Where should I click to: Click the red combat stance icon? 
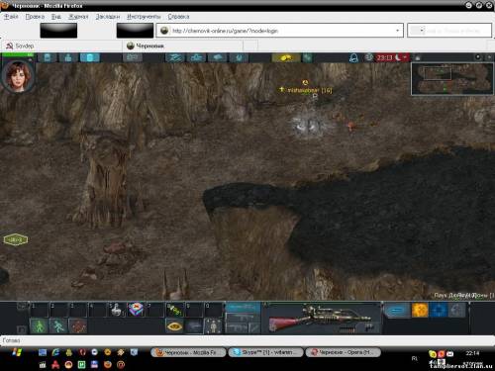click(x=77, y=326)
